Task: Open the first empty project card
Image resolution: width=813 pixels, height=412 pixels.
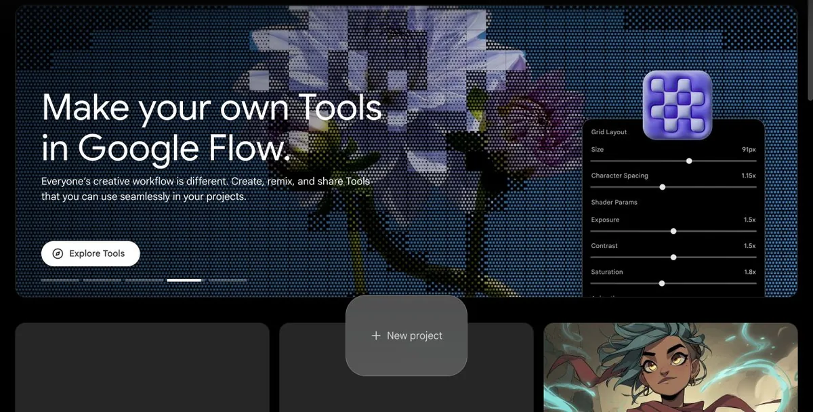Action: pyautogui.click(x=142, y=367)
